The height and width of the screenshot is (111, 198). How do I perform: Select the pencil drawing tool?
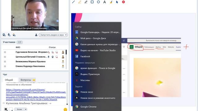(86, 2)
